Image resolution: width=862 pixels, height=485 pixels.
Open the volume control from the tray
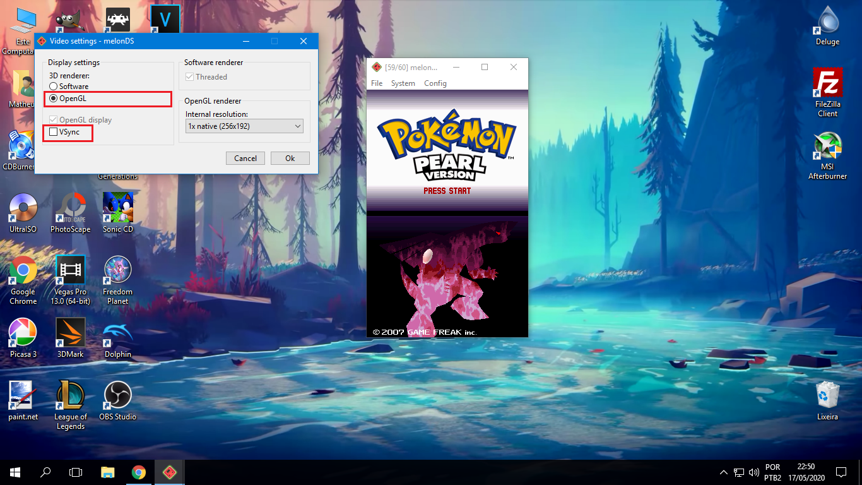click(753, 472)
